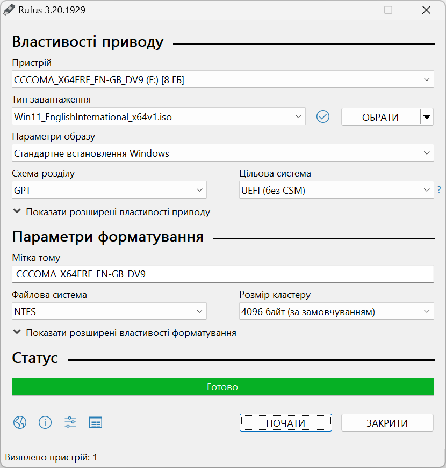Expand Показати розширені властивості приводу
The height and width of the screenshot is (468, 446).
pos(112,212)
